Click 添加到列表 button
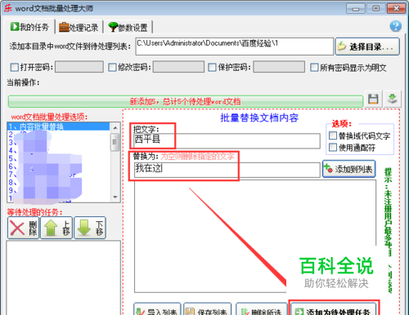The image size is (409, 315). [x=349, y=169]
